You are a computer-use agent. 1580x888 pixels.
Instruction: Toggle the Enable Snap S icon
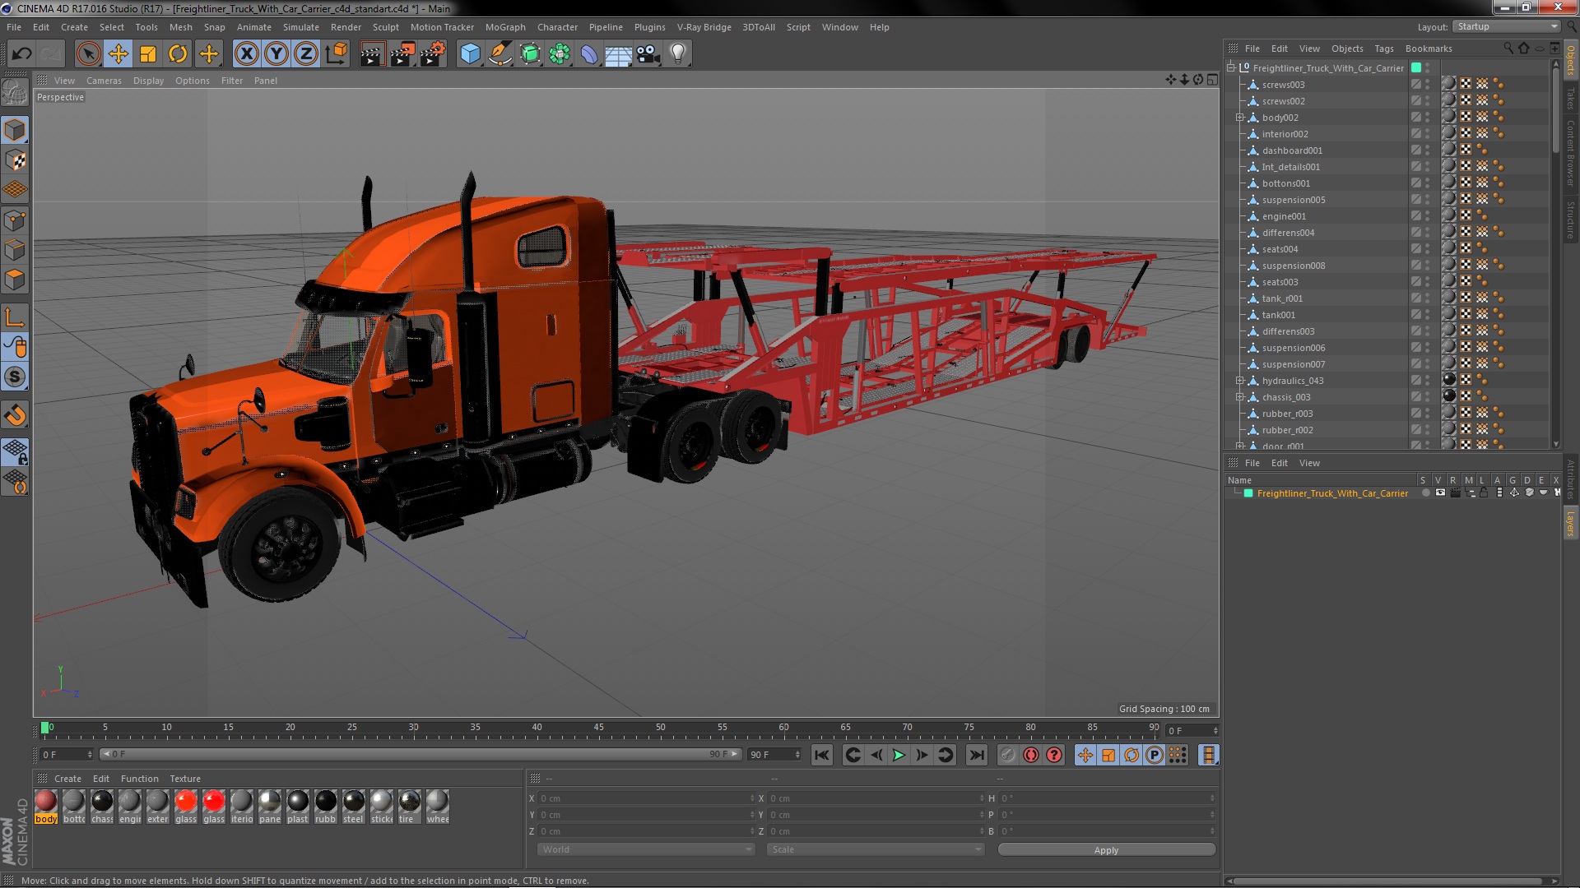15,377
